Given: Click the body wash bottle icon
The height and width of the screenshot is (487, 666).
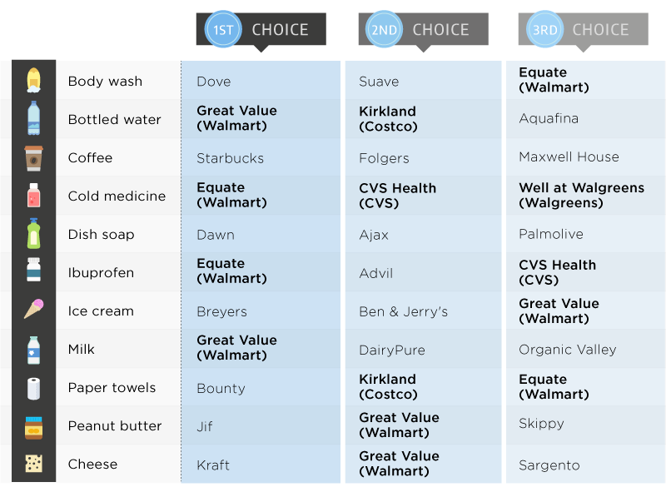Looking at the screenshot, I should click(33, 80).
